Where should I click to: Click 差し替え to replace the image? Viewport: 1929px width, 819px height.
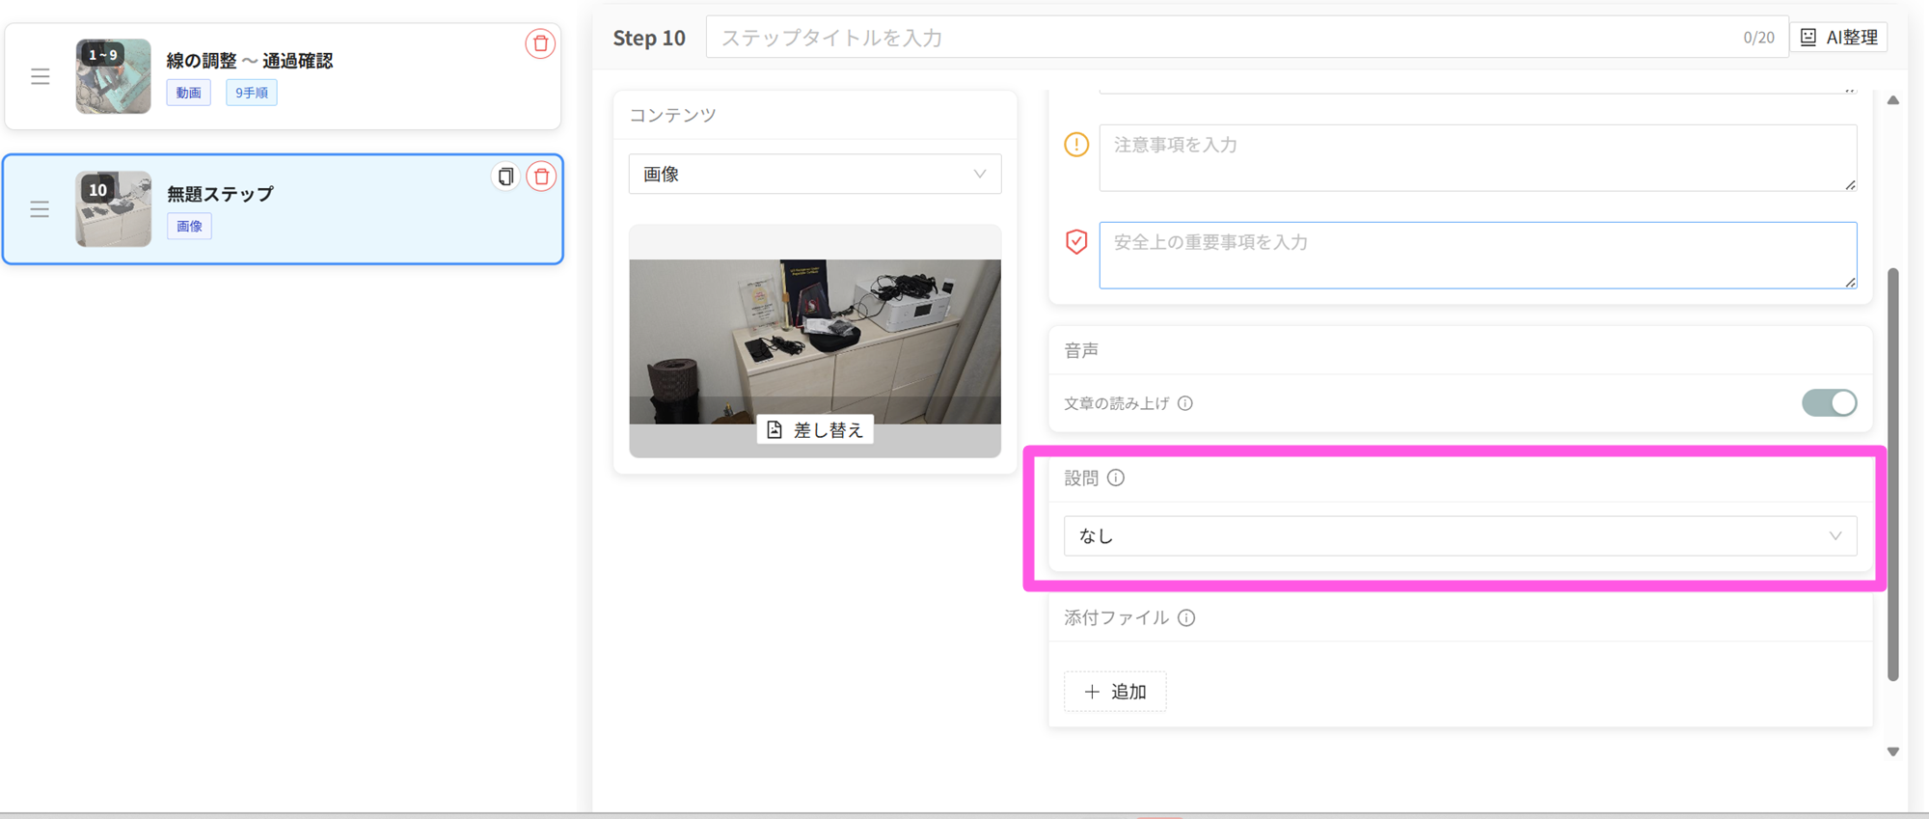815,430
